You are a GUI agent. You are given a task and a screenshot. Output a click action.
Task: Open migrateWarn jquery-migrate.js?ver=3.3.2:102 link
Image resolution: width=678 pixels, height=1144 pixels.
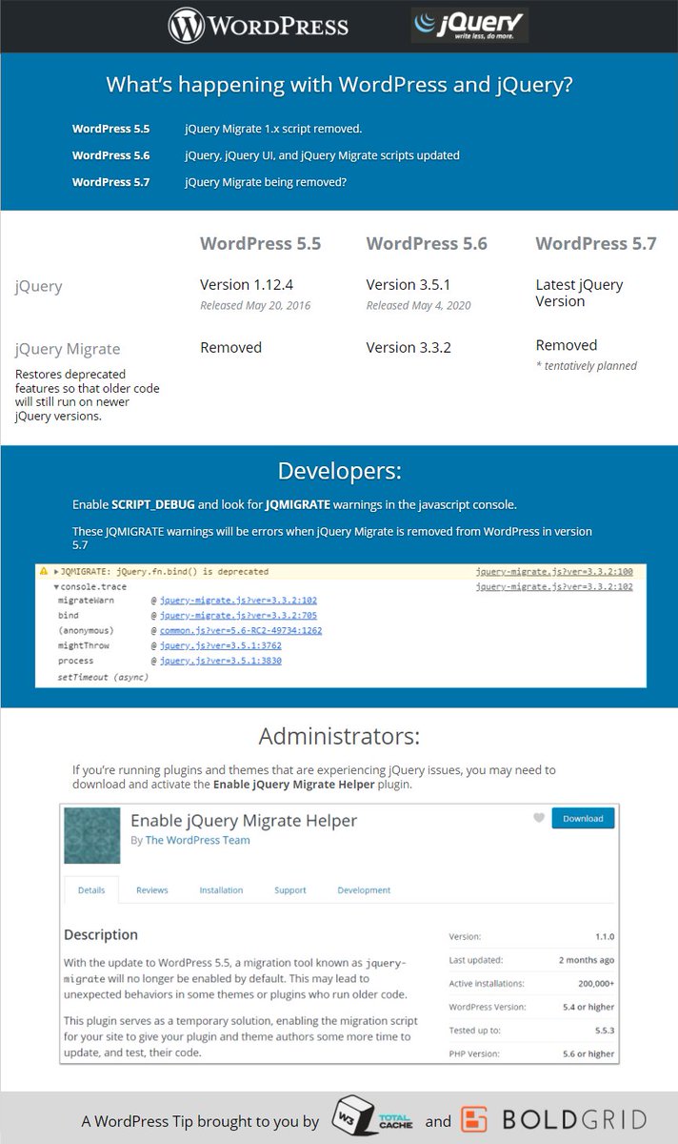238,602
